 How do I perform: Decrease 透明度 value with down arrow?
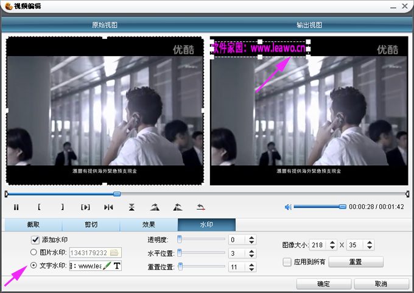click(251, 242)
